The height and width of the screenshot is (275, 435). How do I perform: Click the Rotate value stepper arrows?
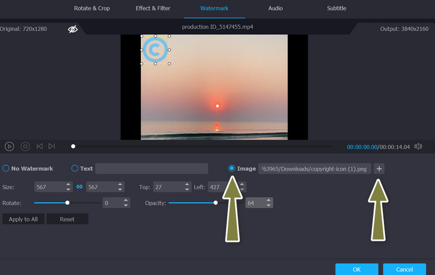[x=126, y=203]
